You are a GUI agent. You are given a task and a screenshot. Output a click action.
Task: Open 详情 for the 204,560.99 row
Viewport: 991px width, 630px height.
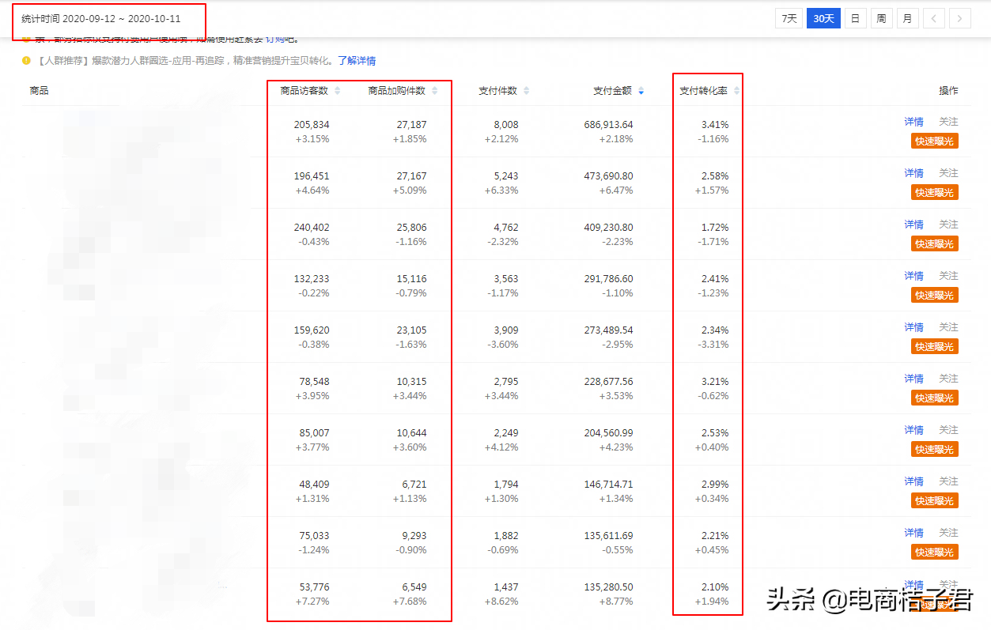[914, 430]
